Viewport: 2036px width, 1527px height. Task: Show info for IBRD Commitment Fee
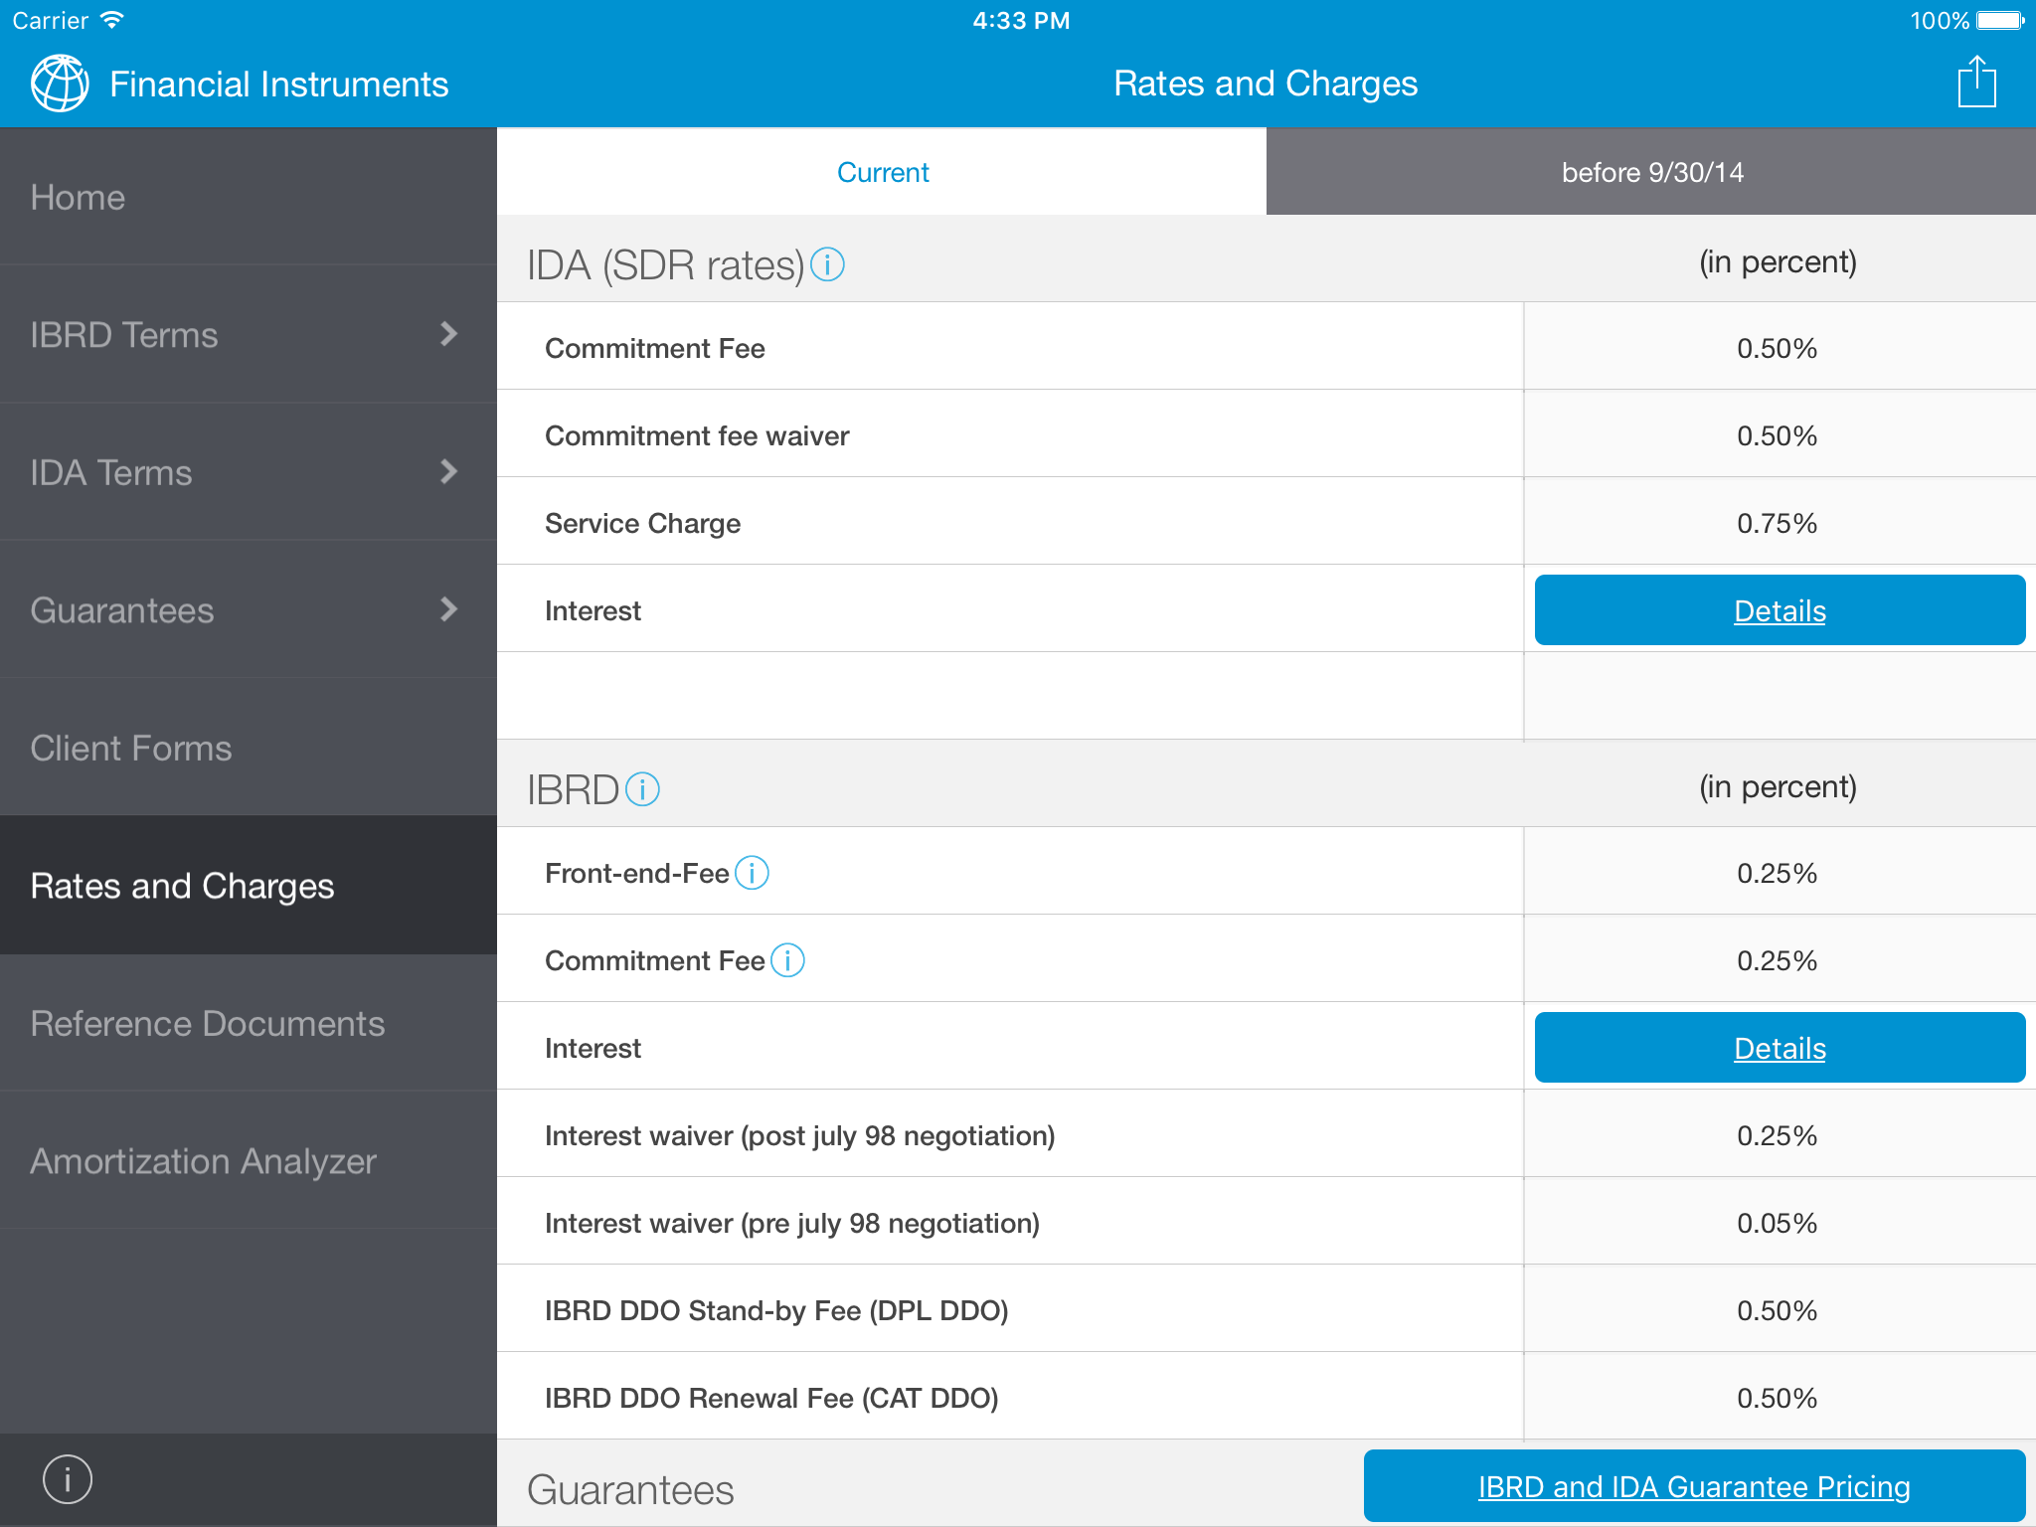coord(787,960)
